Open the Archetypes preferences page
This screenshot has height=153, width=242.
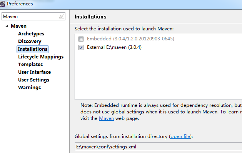click(31, 33)
